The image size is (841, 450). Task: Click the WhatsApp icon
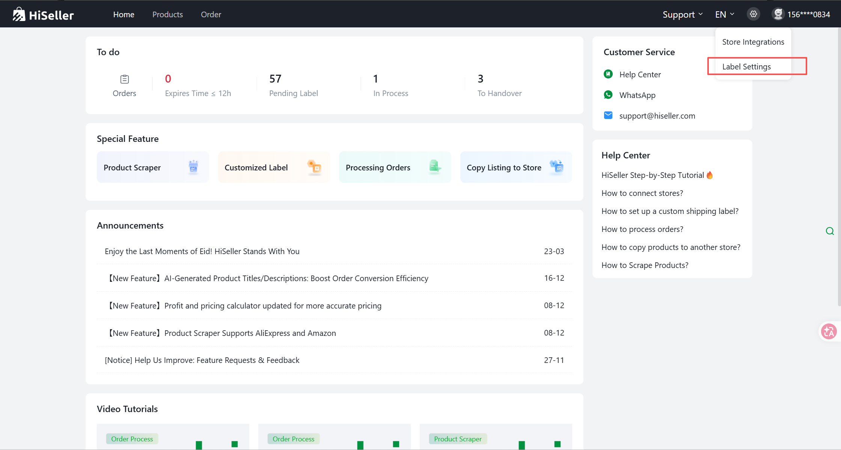tap(608, 95)
